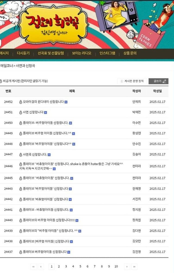Click the previous page single-left arrow

[41, 266]
